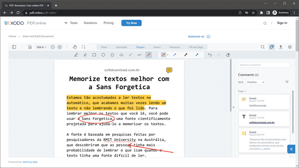
Task: Select the free hand pen tool
Action: [x=76, y=55]
